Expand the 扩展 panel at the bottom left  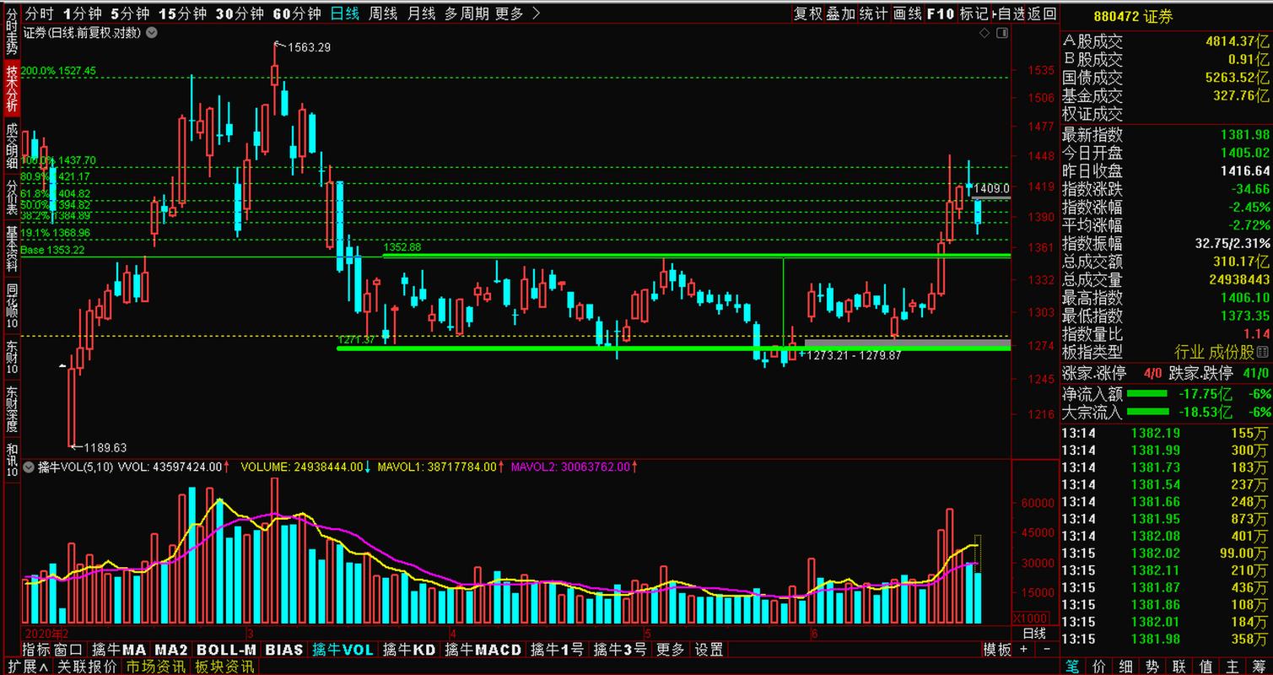(x=25, y=667)
